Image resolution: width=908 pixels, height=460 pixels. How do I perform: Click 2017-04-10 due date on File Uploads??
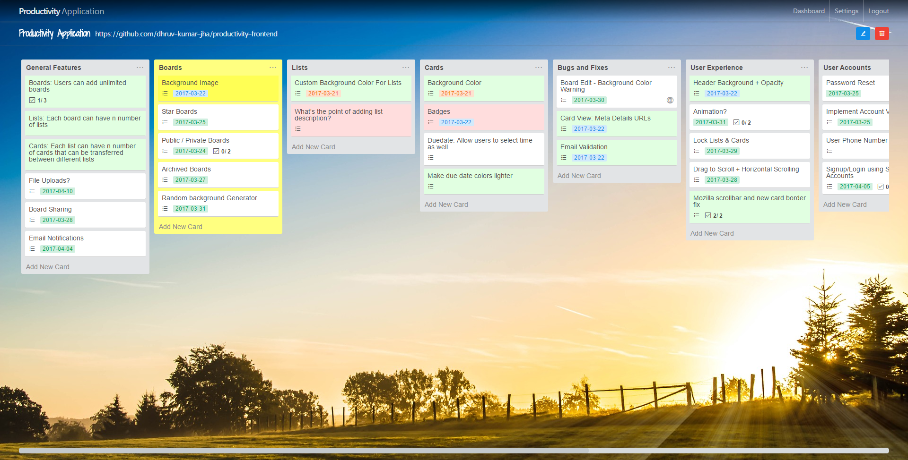58,191
